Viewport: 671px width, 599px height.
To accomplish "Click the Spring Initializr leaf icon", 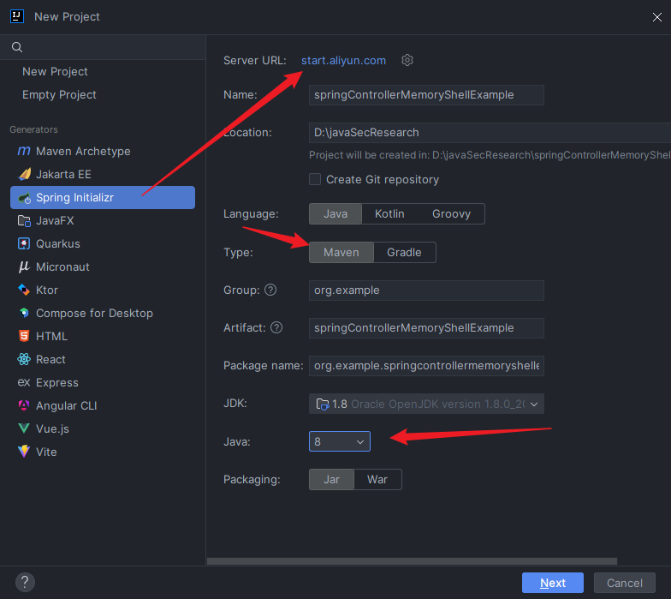I will pos(24,197).
